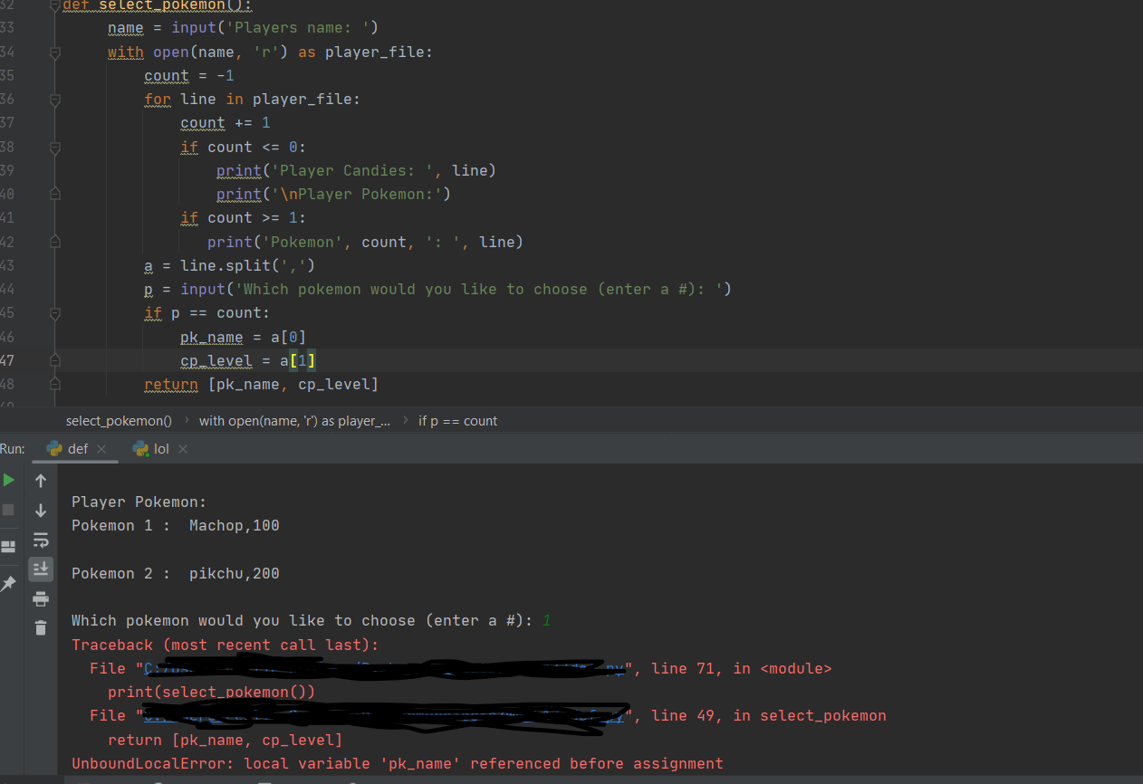Click 'Pokemon 1 : Machop,100' console output

pyautogui.click(x=175, y=526)
